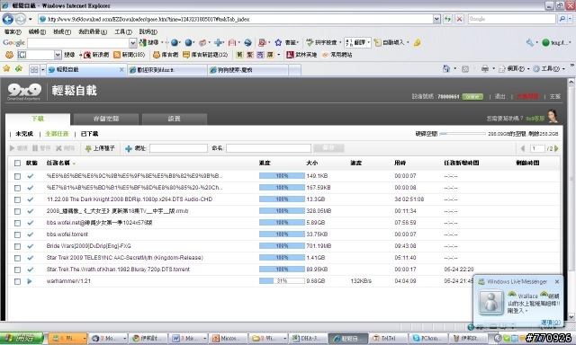
Task: Click the grey 保存 button
Action: click(328, 148)
